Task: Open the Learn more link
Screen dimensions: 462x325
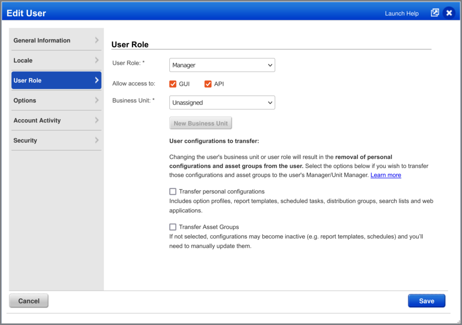Action: (386, 175)
